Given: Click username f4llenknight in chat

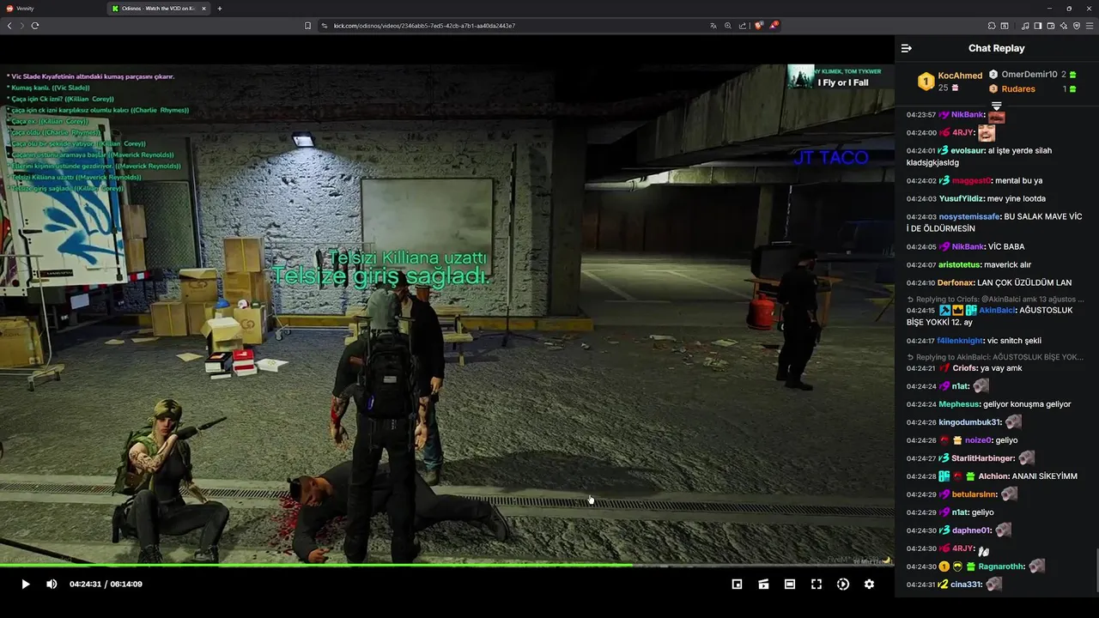Looking at the screenshot, I should click(960, 341).
